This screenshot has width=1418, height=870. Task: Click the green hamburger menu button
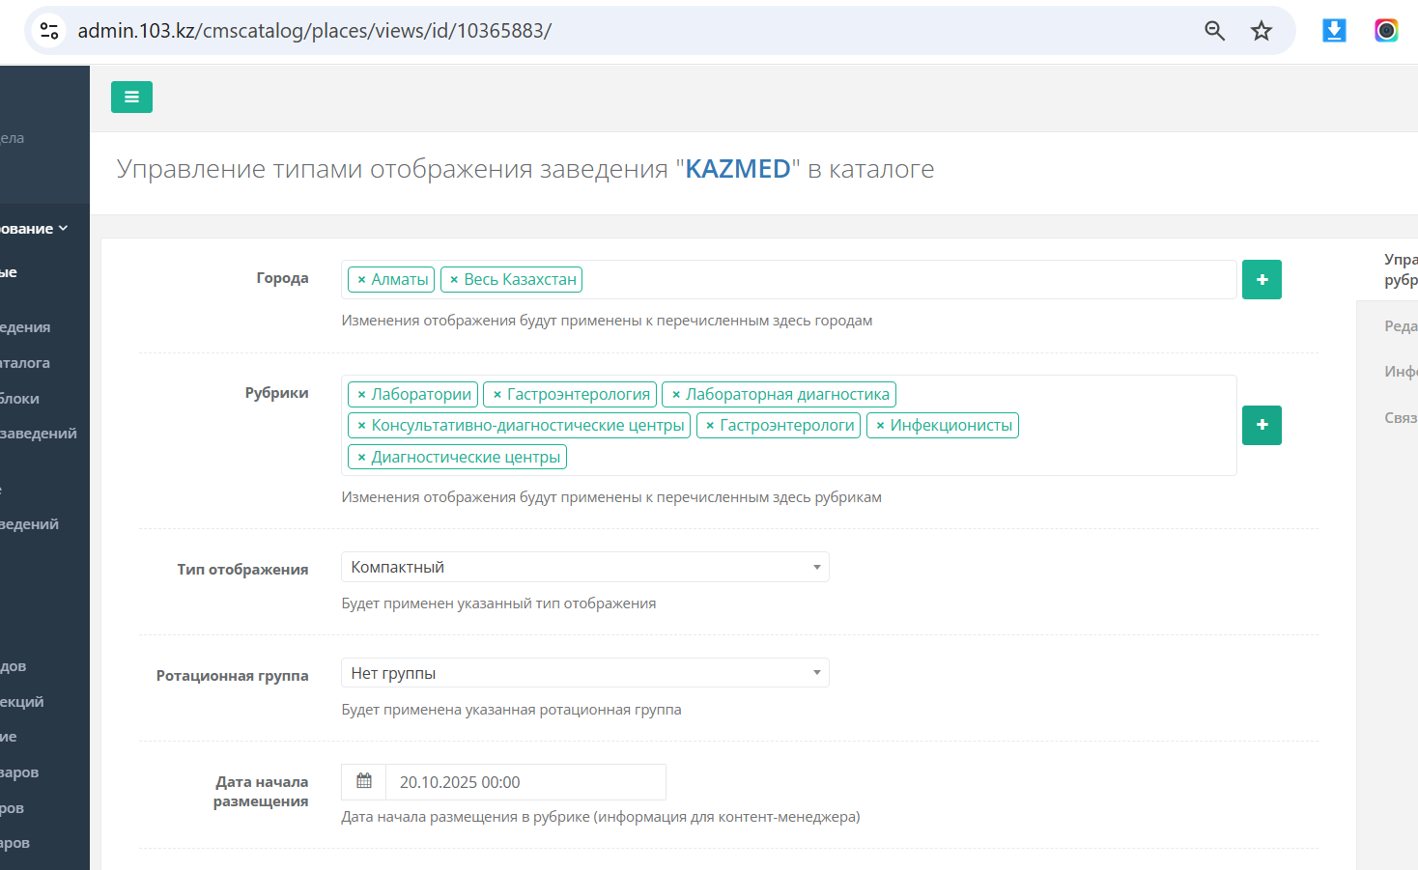[x=131, y=97]
